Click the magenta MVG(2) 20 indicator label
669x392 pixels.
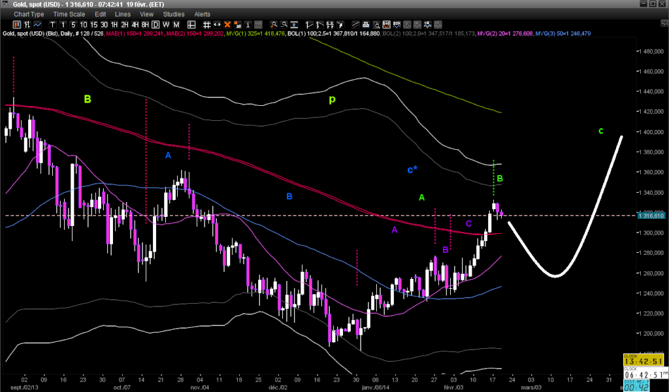[x=505, y=33]
